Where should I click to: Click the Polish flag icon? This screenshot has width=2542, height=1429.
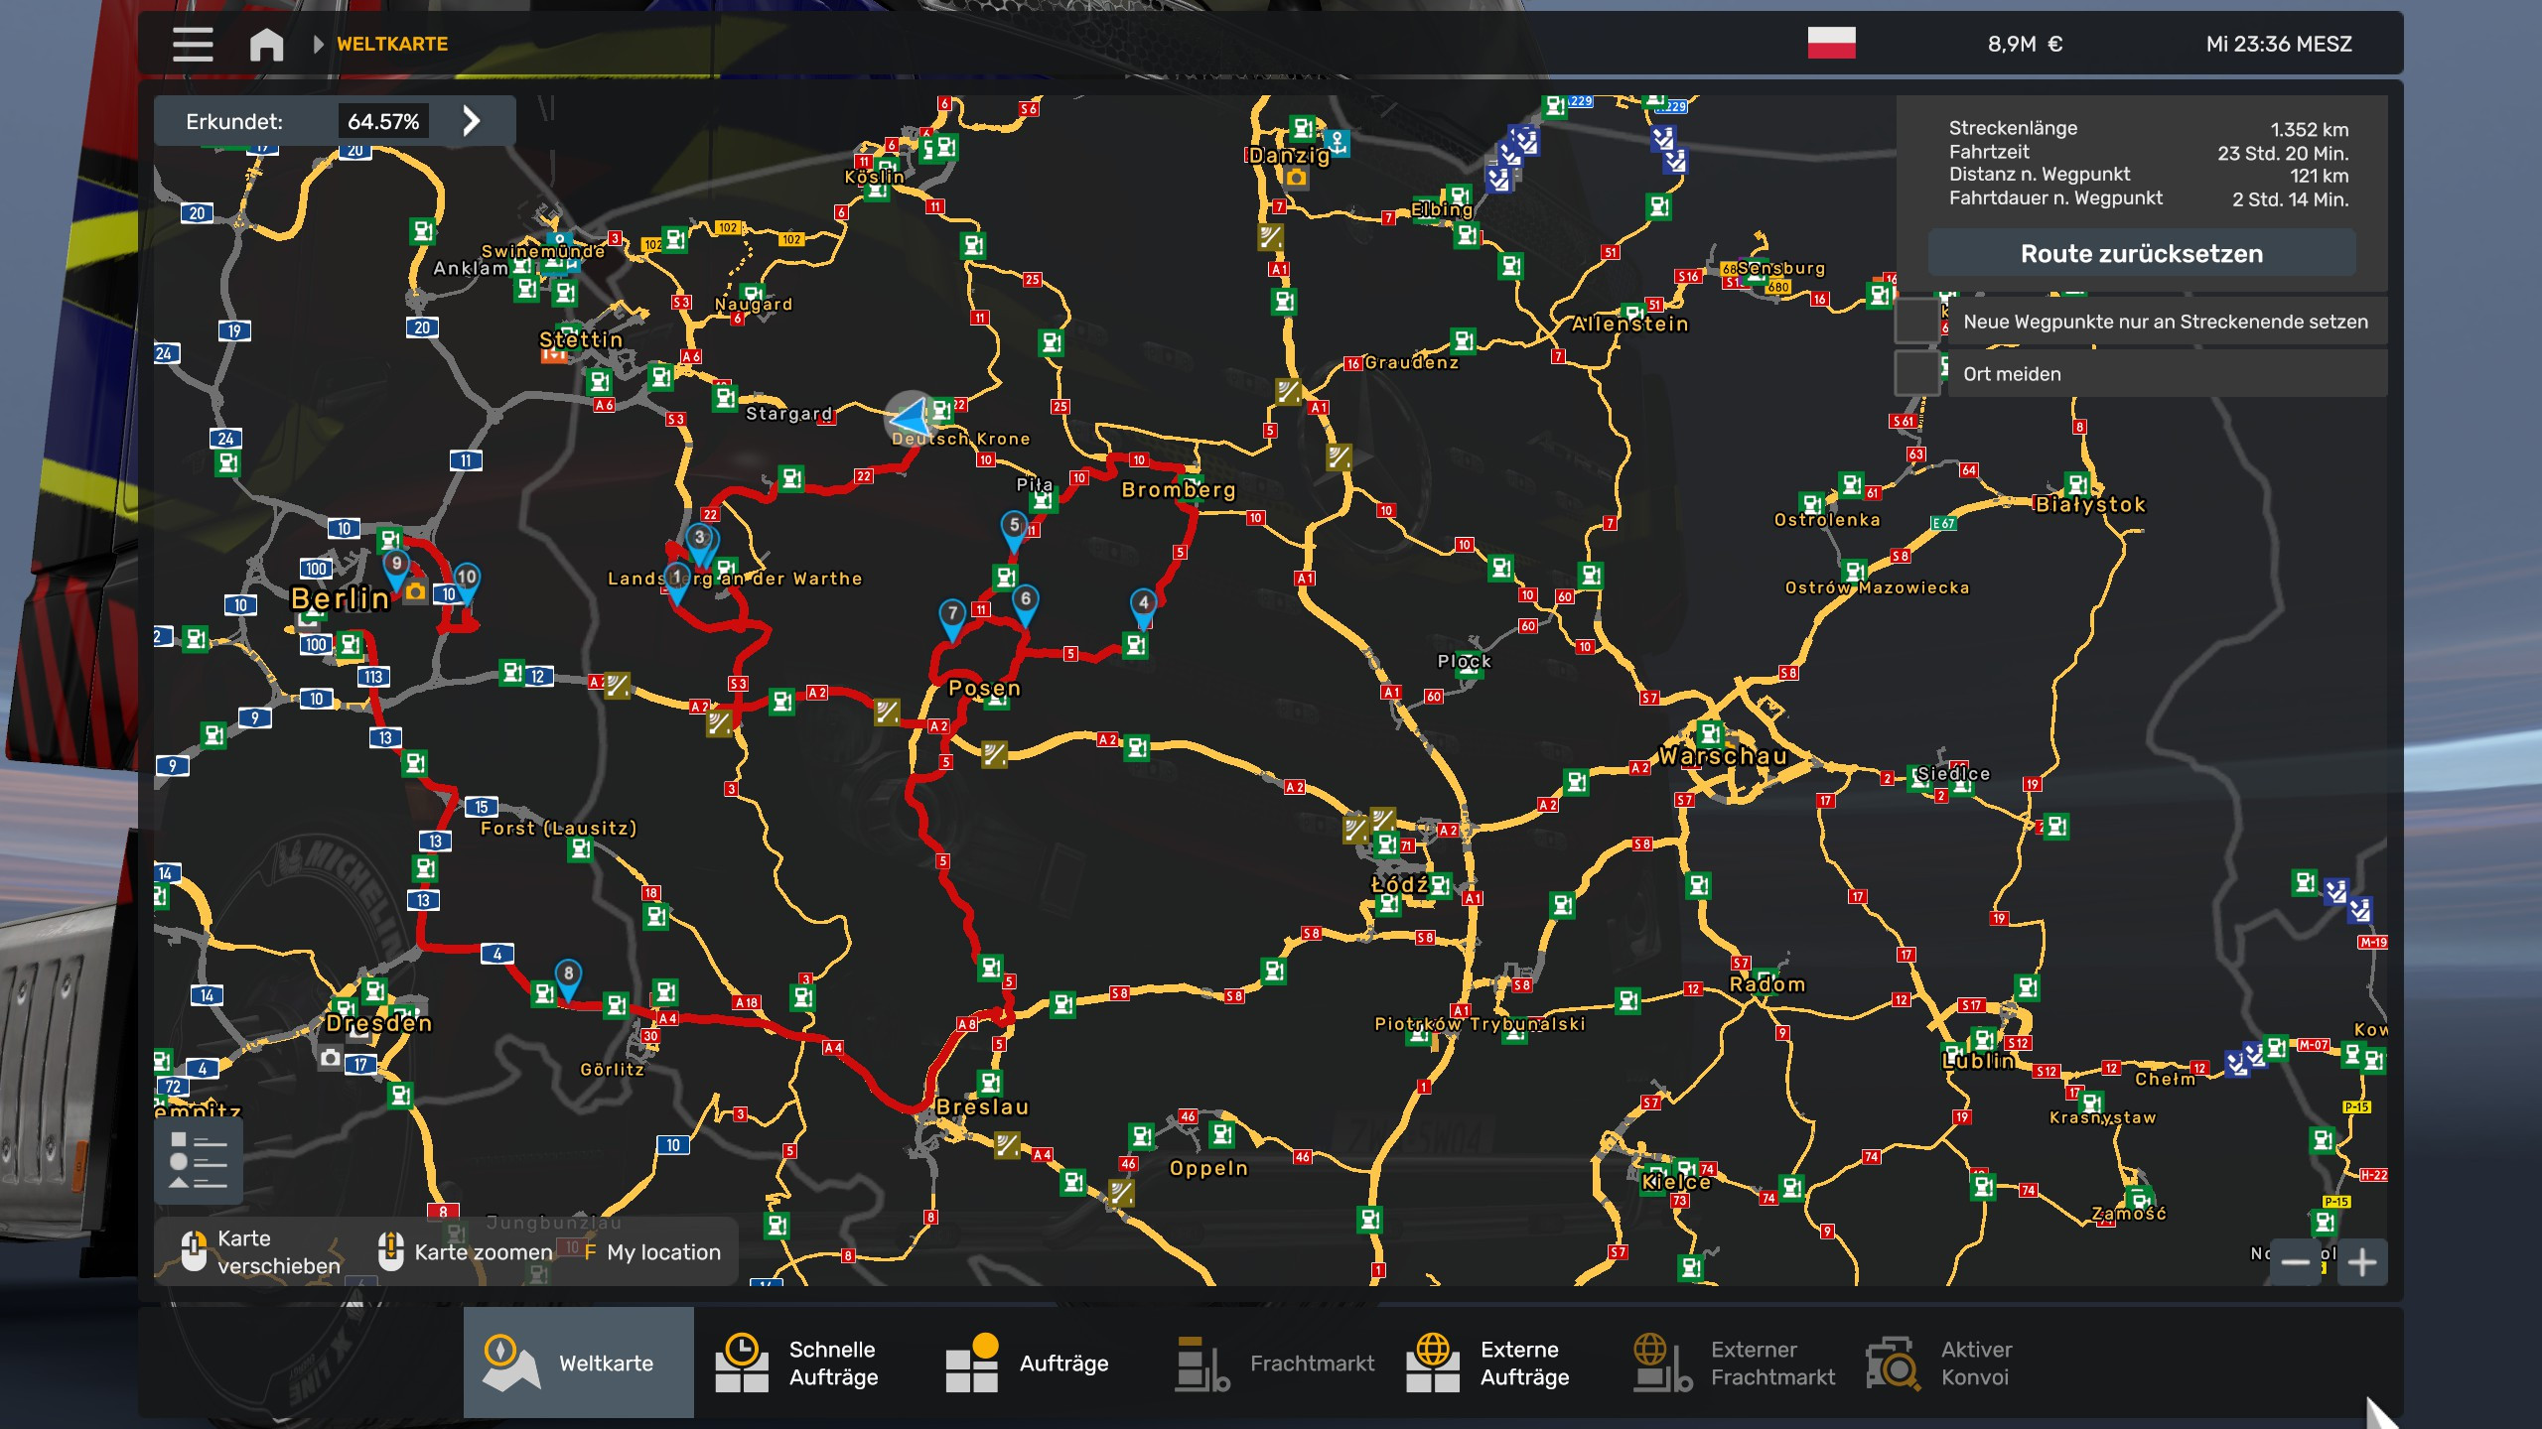(x=1831, y=44)
